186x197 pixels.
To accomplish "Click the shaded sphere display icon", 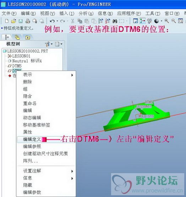I will tap(157, 21).
